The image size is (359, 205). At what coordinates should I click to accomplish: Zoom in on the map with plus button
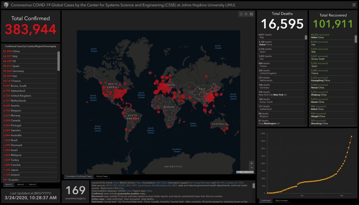(x=252, y=163)
